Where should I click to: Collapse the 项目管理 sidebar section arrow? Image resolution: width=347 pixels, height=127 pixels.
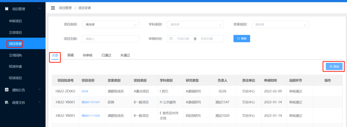[39, 9]
